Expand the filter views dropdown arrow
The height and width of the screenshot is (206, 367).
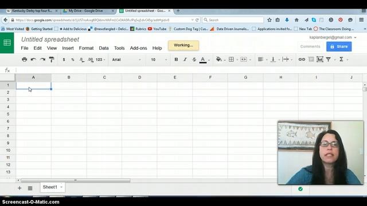pyautogui.click(x=335, y=60)
